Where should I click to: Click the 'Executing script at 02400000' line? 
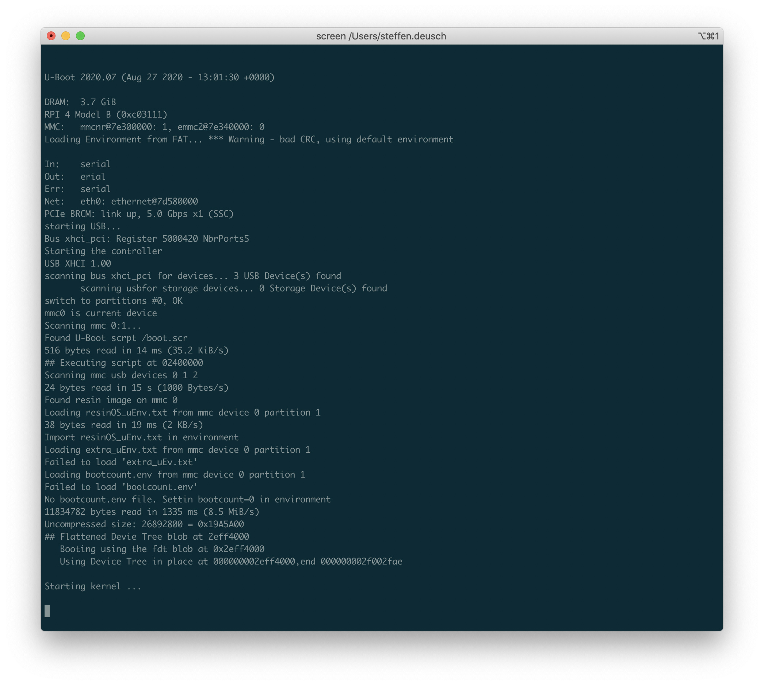tap(124, 363)
